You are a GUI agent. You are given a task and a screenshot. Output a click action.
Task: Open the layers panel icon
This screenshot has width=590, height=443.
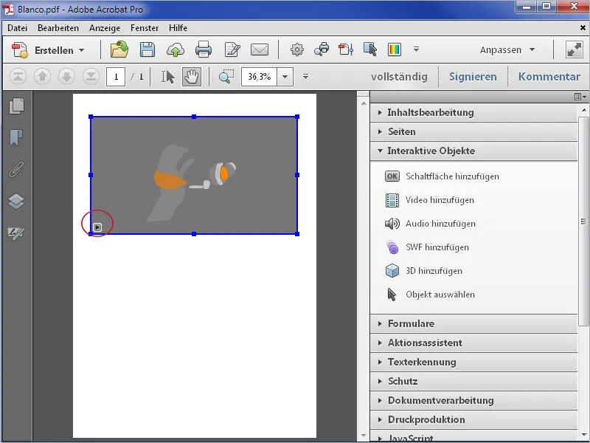click(x=16, y=201)
